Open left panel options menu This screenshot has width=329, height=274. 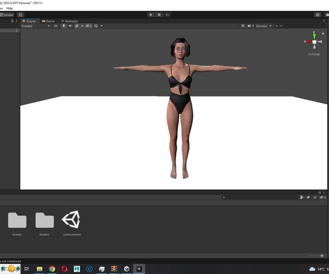coord(16,21)
